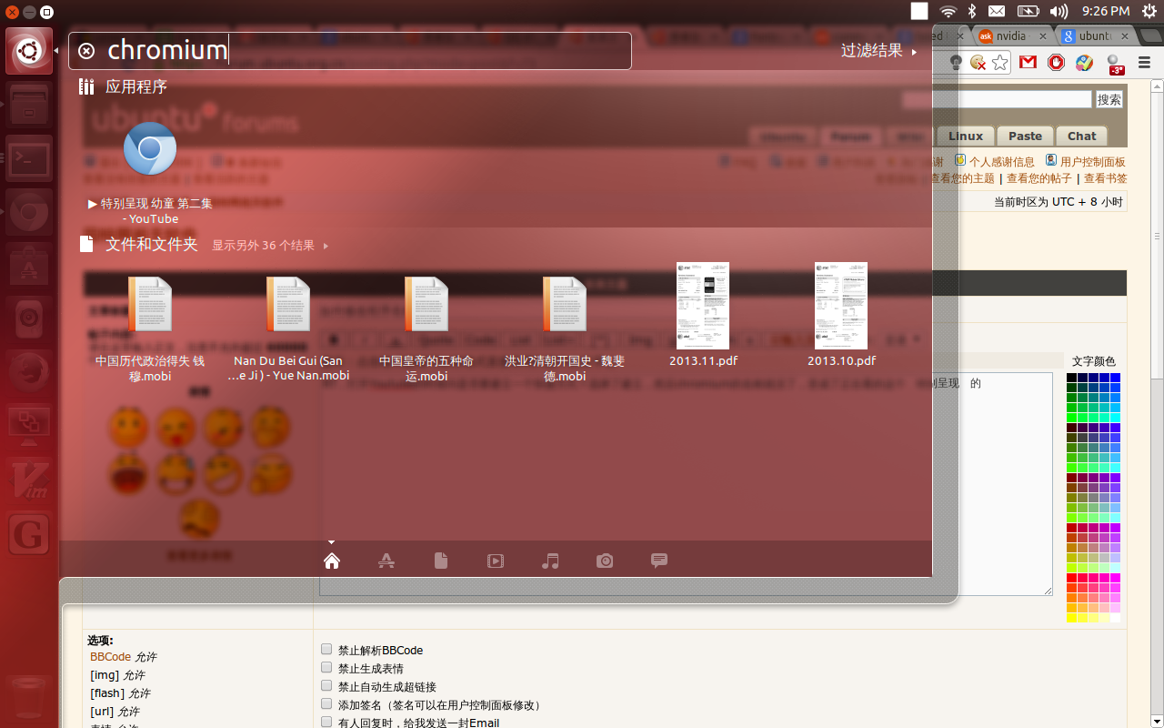Image resolution: width=1164 pixels, height=728 pixels.
Task: Bookmark this page with the star icon
Action: (999, 63)
